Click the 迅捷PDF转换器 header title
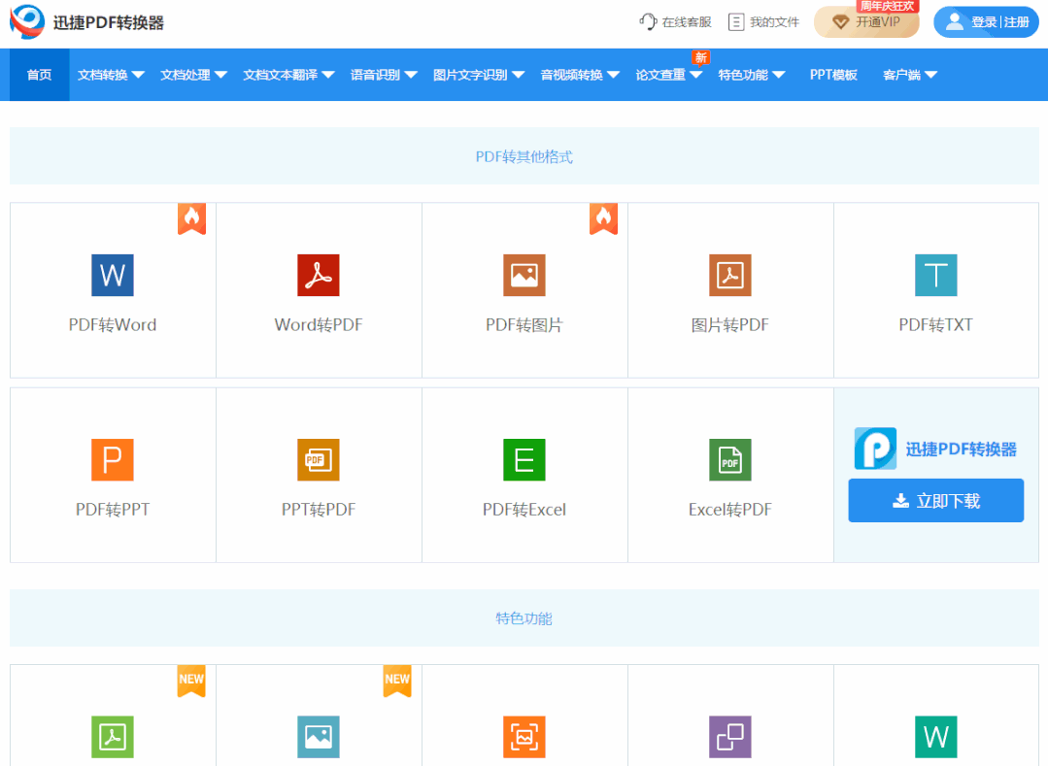1048x766 pixels. click(x=109, y=22)
